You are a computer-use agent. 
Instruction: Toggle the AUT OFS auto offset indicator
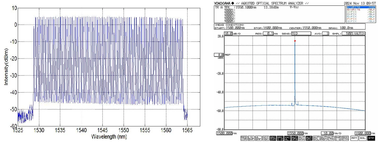(294, 138)
